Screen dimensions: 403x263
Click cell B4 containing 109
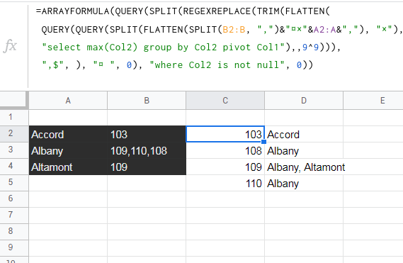click(147, 167)
